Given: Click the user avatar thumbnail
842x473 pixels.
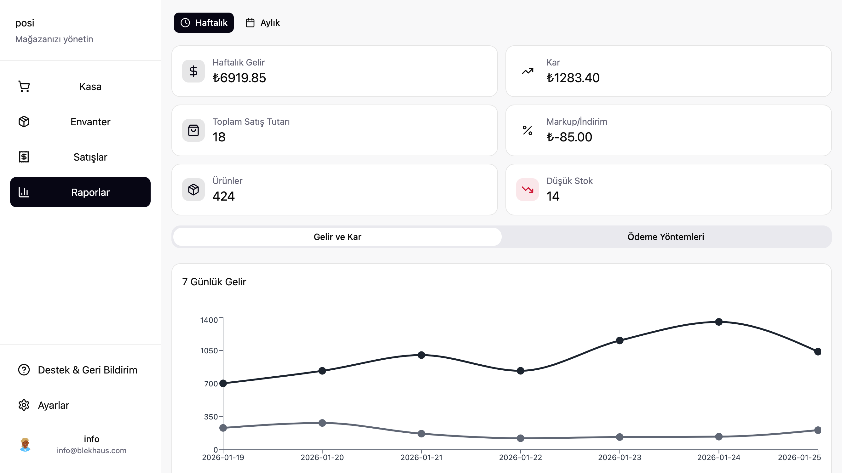Looking at the screenshot, I should point(25,445).
